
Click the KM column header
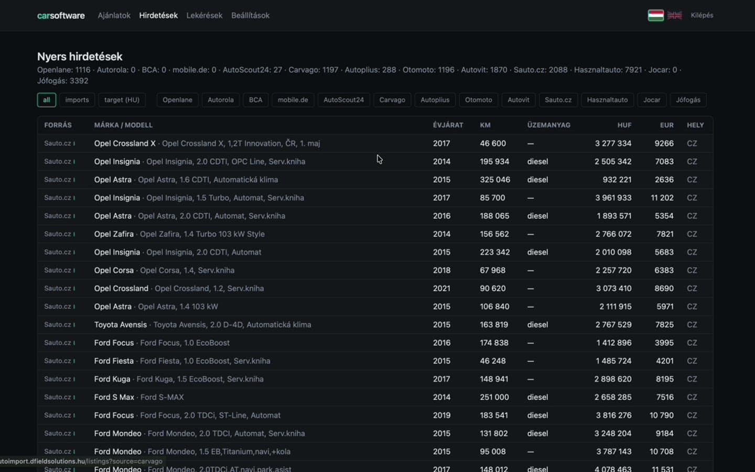tap(485, 125)
